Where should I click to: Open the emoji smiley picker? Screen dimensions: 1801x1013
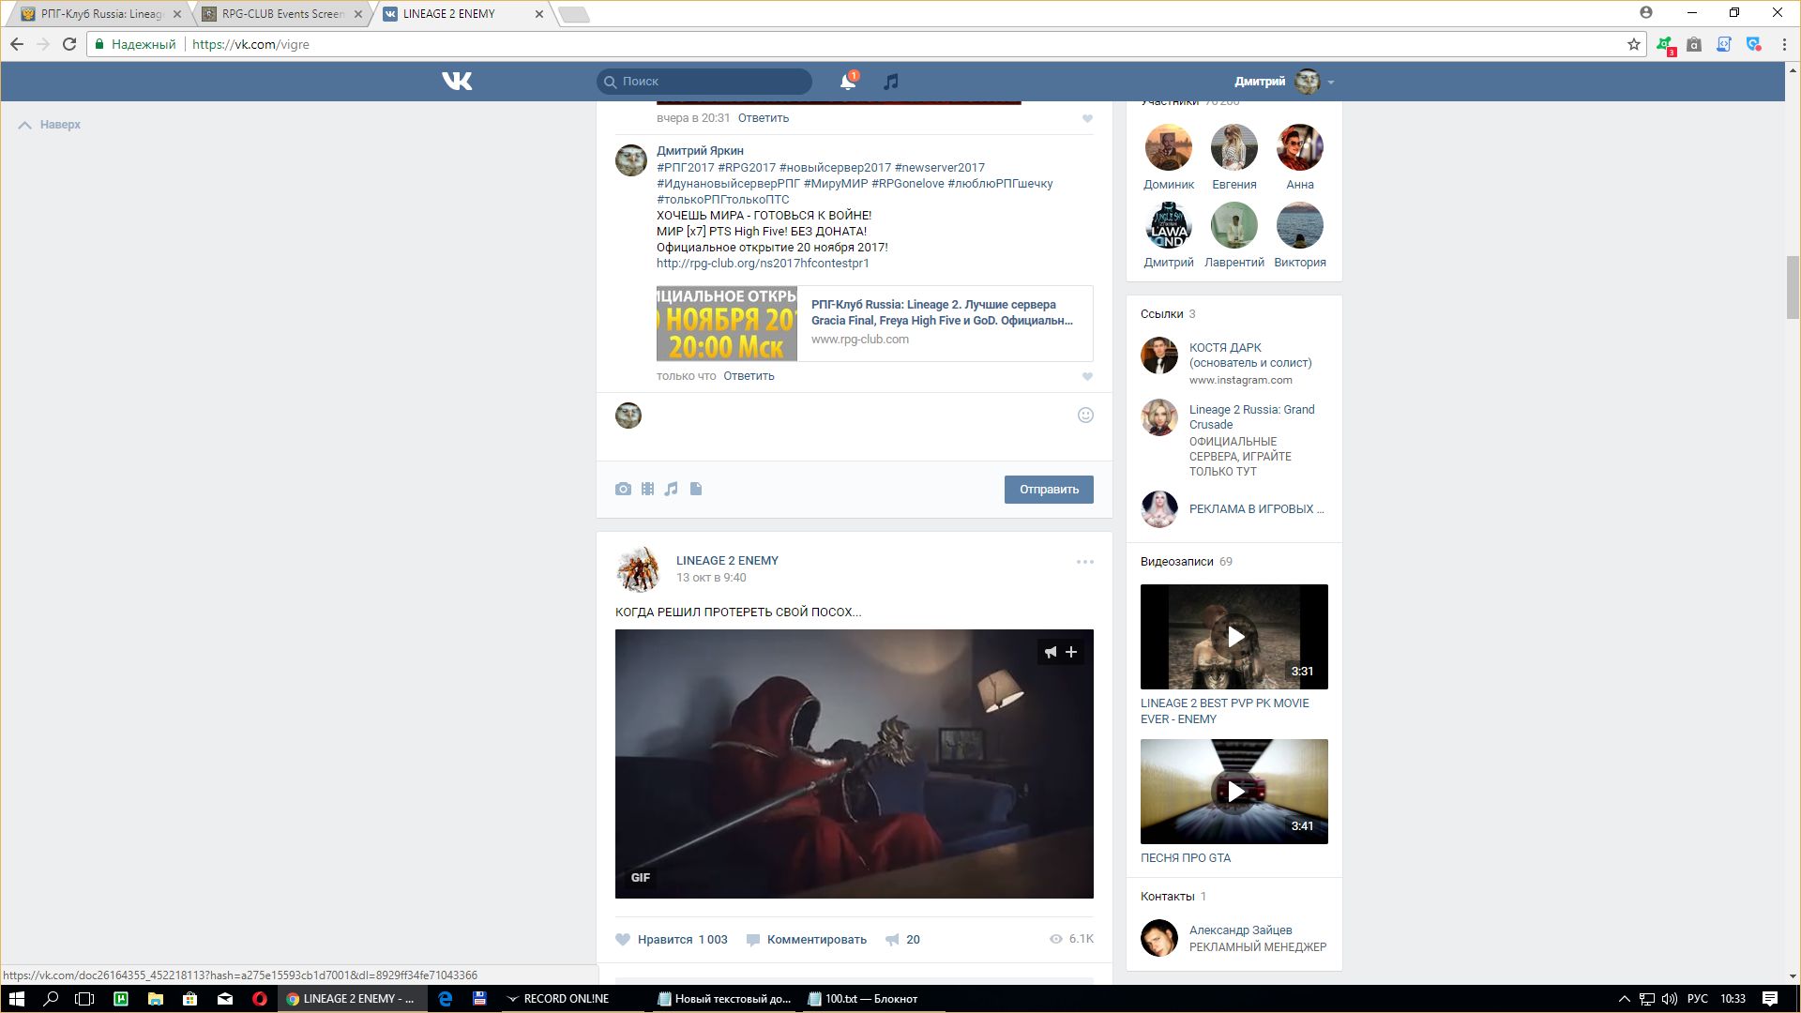1085,416
